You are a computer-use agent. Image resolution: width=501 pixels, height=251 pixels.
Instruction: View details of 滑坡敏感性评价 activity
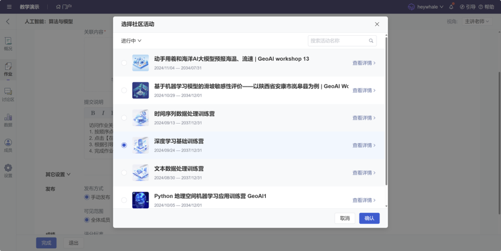coord(364,90)
